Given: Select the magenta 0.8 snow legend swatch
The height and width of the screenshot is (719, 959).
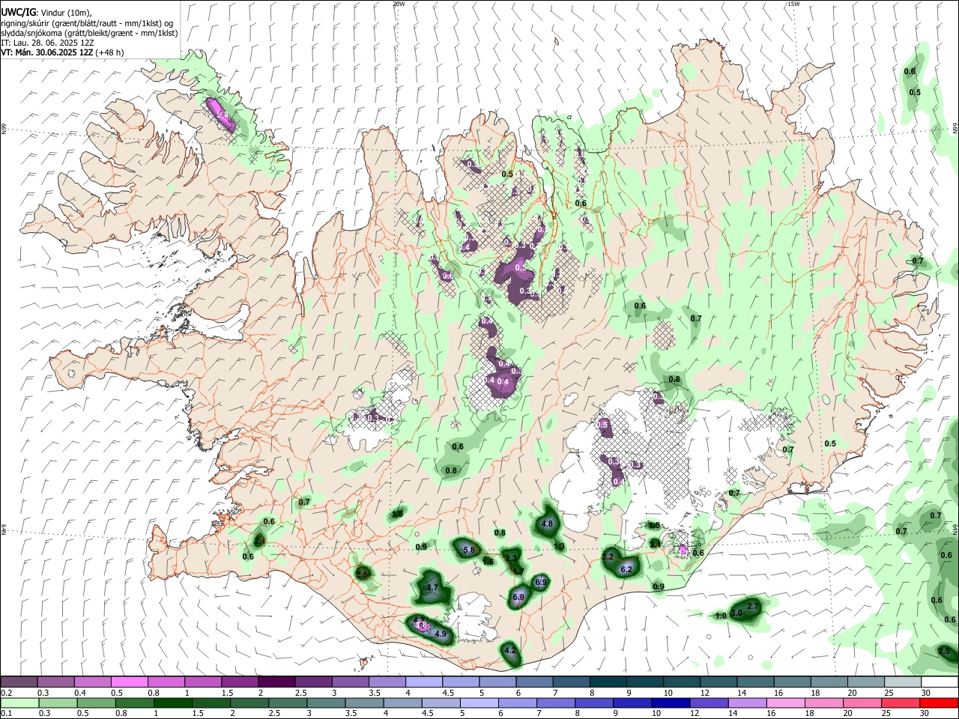Looking at the screenshot, I should pyautogui.click(x=166, y=682).
